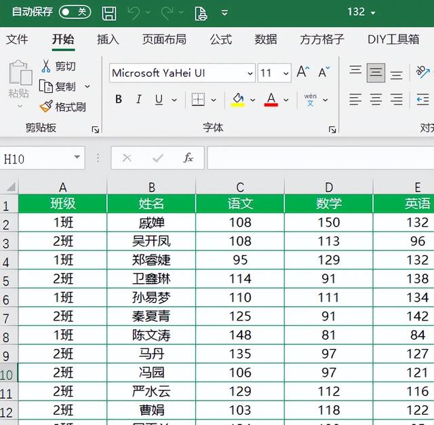The height and width of the screenshot is (425, 434).
Task: Click the formula cancel X icon
Action: point(127,158)
